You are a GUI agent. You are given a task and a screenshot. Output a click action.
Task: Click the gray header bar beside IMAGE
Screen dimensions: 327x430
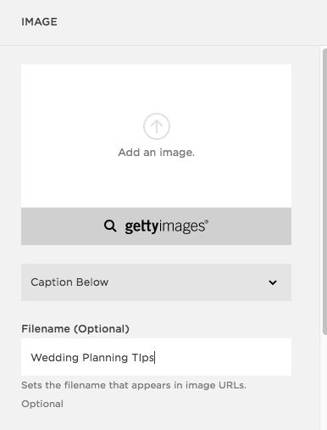pyautogui.click(x=192, y=22)
